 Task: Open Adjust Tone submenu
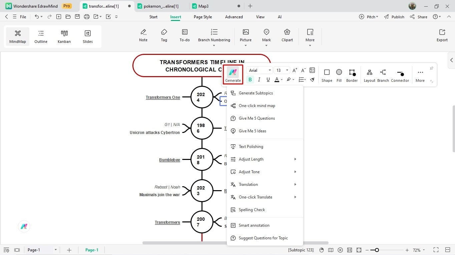pos(265,172)
